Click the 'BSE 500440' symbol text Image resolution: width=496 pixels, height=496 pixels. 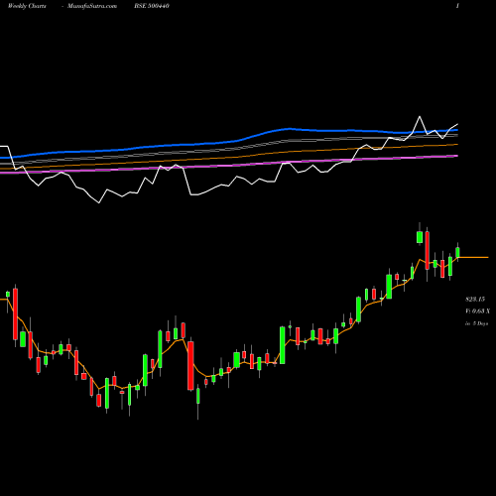tap(152, 6)
